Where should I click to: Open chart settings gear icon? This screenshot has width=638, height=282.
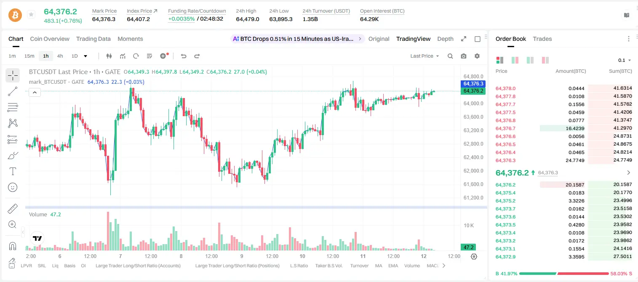477,56
